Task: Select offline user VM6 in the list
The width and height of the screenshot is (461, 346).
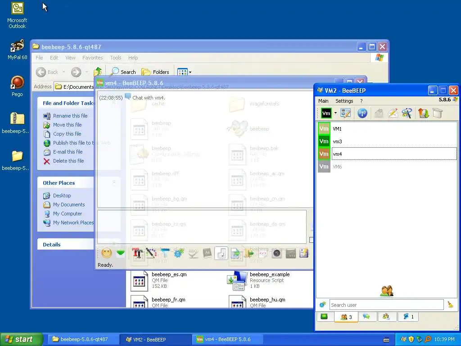Action: [387, 167]
